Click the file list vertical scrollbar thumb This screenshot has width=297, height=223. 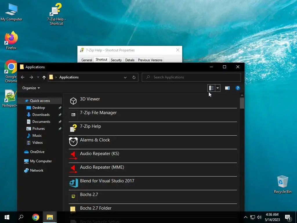pos(242,103)
